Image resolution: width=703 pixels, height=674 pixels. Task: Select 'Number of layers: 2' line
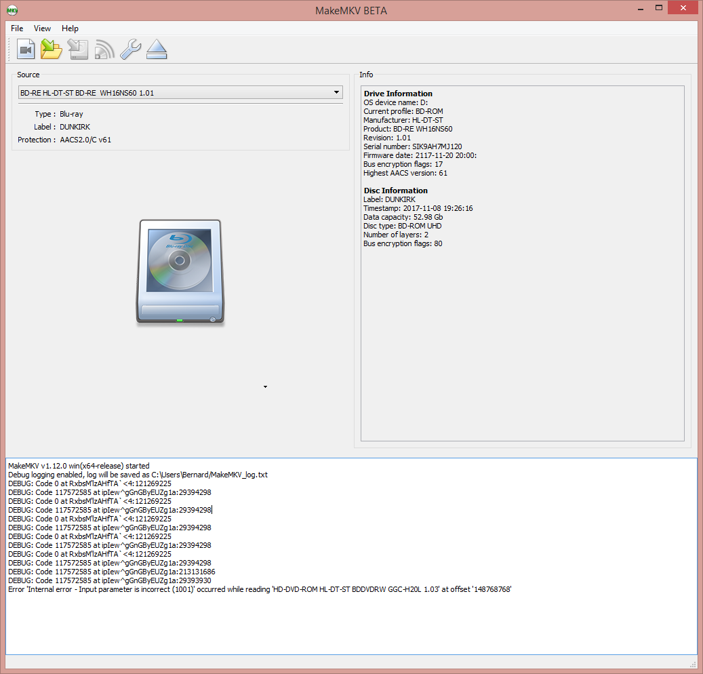[x=396, y=235]
